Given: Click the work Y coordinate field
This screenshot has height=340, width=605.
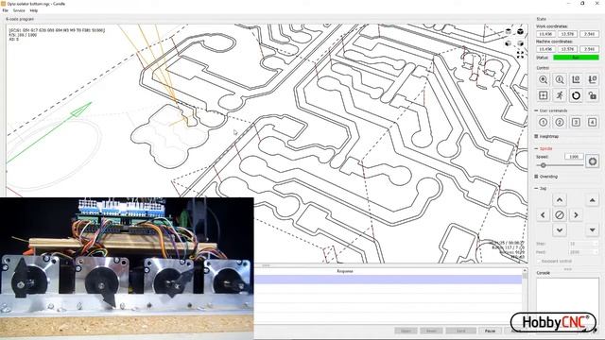Looking at the screenshot, I should pos(567,34).
